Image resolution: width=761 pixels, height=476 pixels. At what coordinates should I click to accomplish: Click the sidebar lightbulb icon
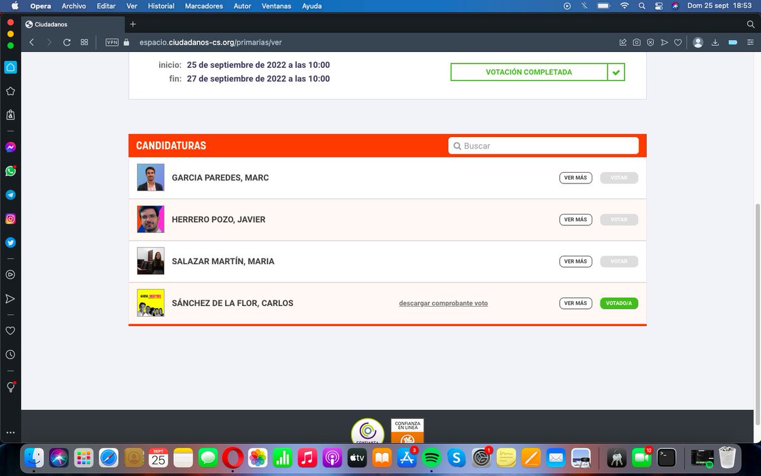[10, 387]
